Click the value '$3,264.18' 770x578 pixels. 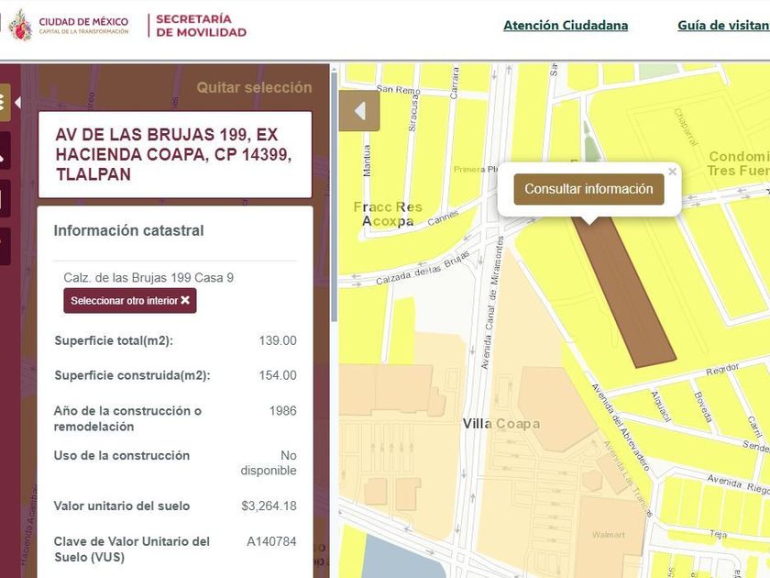coord(269,506)
